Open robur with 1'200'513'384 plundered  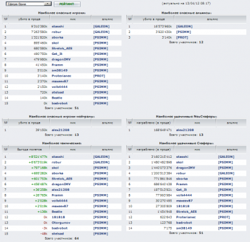(x=181, y=173)
